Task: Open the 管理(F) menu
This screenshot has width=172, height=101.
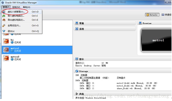Action: [x=6, y=7]
